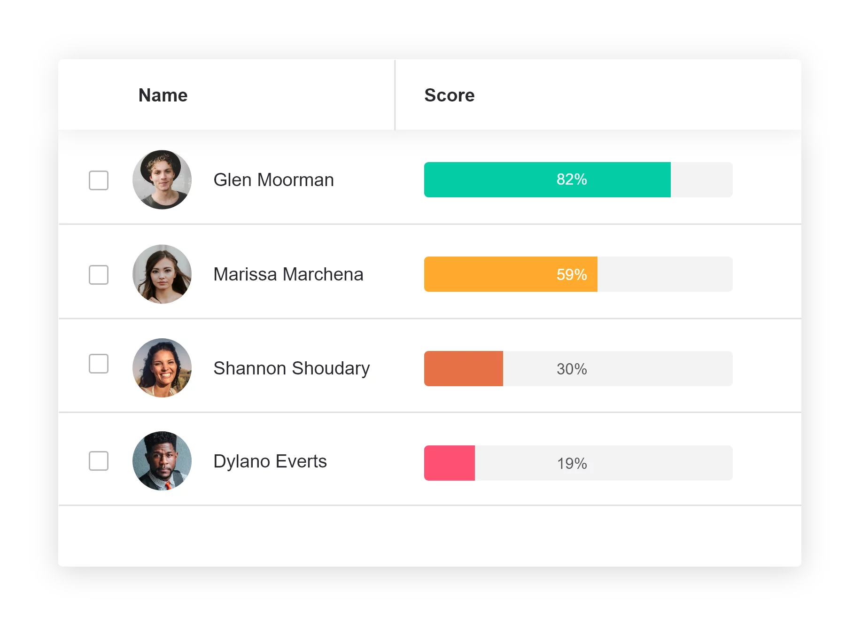Sort by the Score column header
Image resolution: width=861 pixels, height=623 pixels.
pyautogui.click(x=450, y=95)
